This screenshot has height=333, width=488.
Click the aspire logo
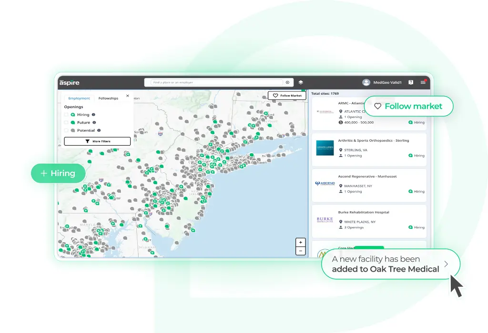click(x=70, y=82)
